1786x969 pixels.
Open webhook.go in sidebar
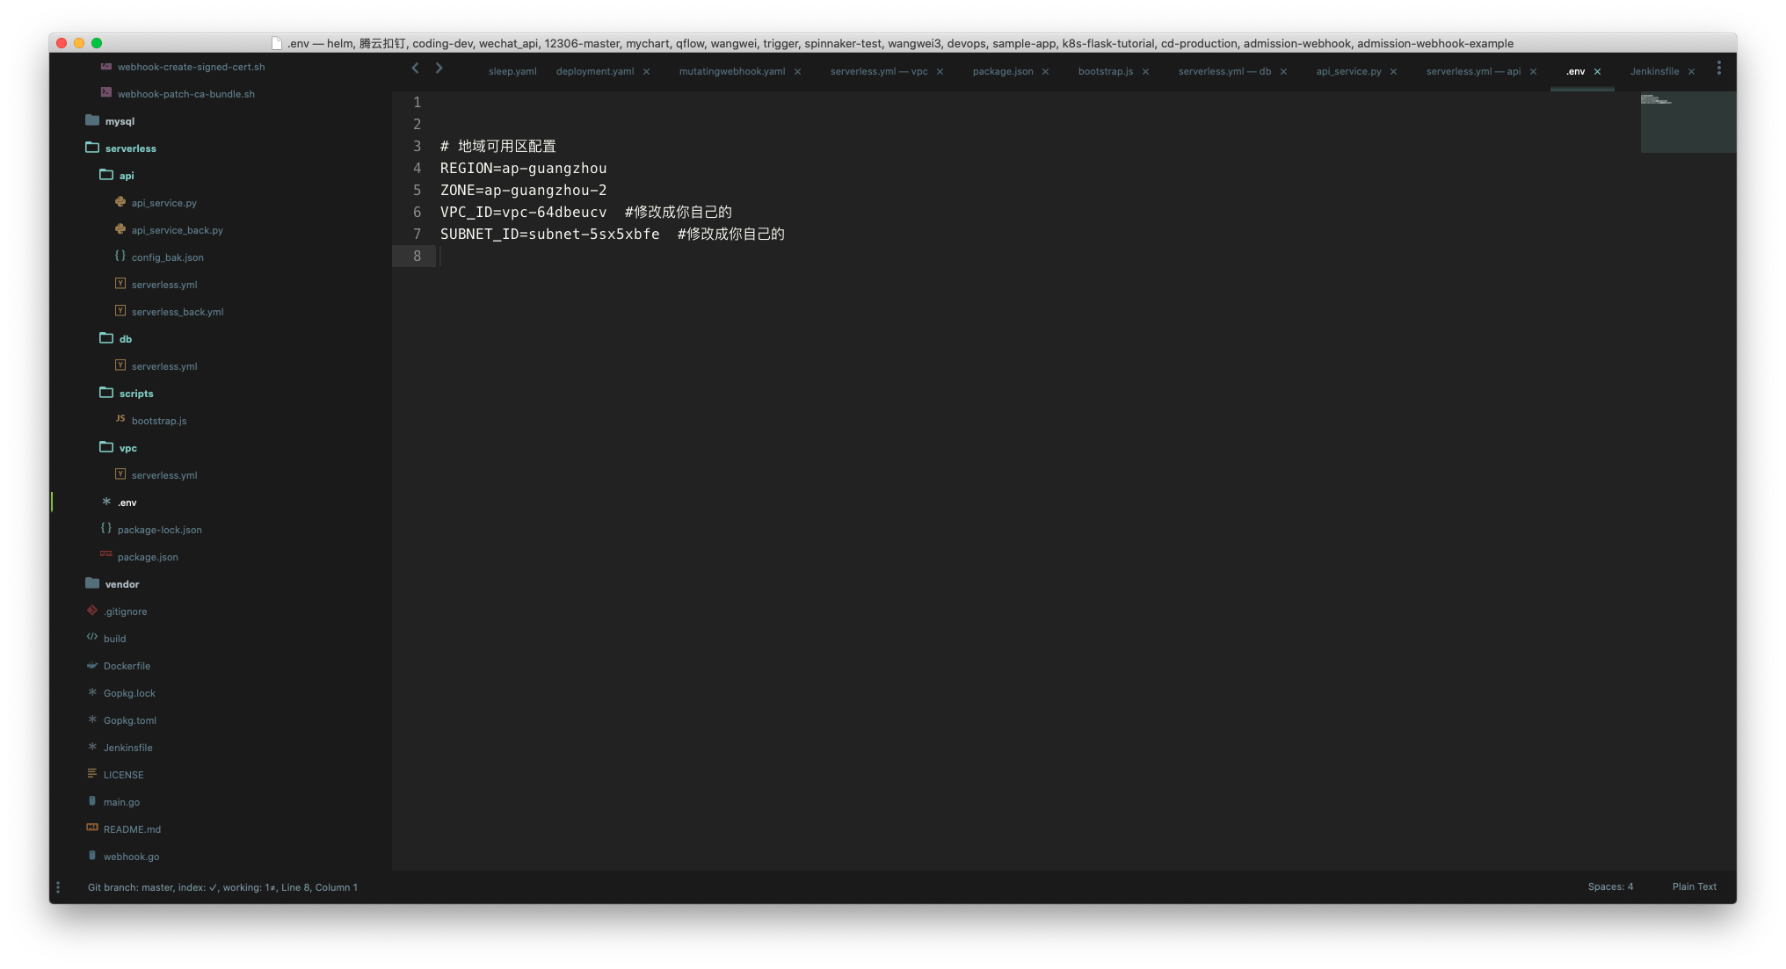131,857
